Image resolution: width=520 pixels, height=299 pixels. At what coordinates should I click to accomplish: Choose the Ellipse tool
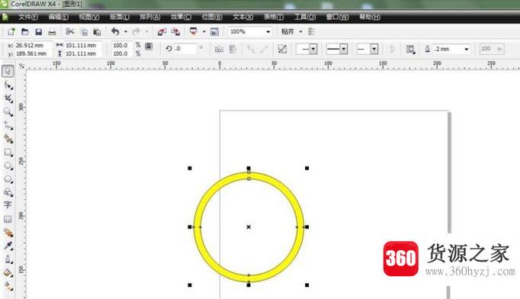(x=8, y=166)
